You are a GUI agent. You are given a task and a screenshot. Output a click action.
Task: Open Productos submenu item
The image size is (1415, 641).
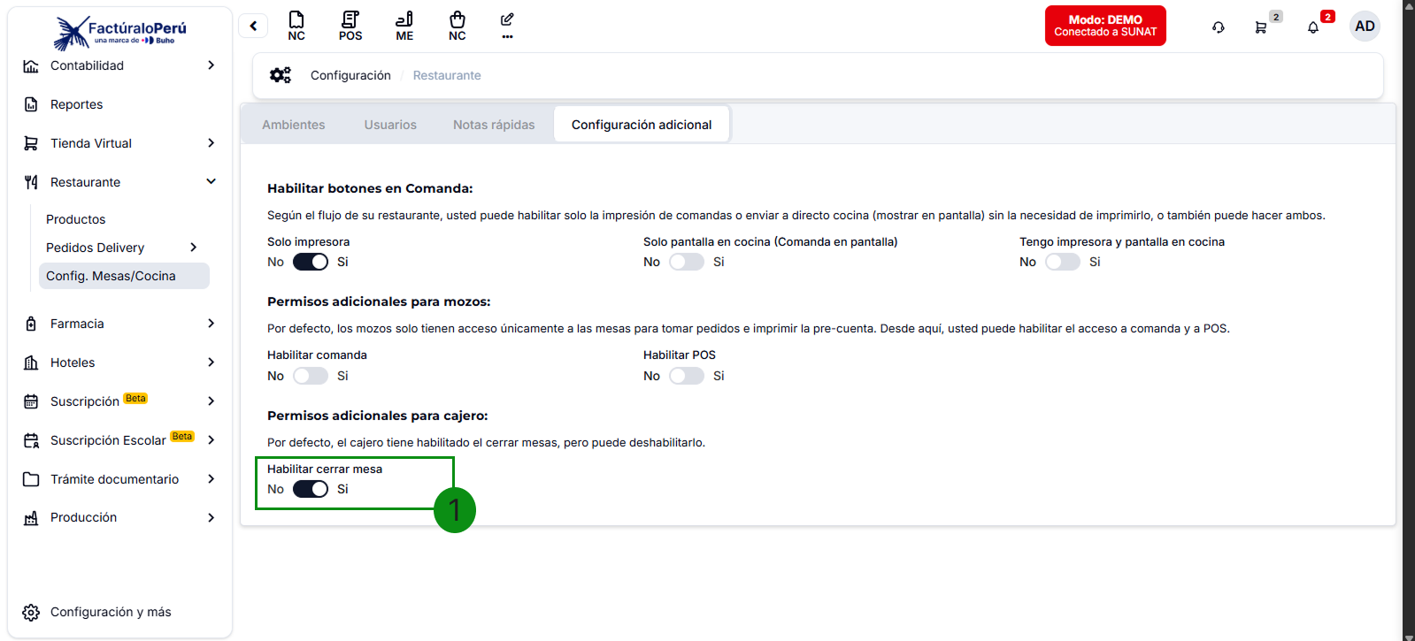(x=76, y=219)
